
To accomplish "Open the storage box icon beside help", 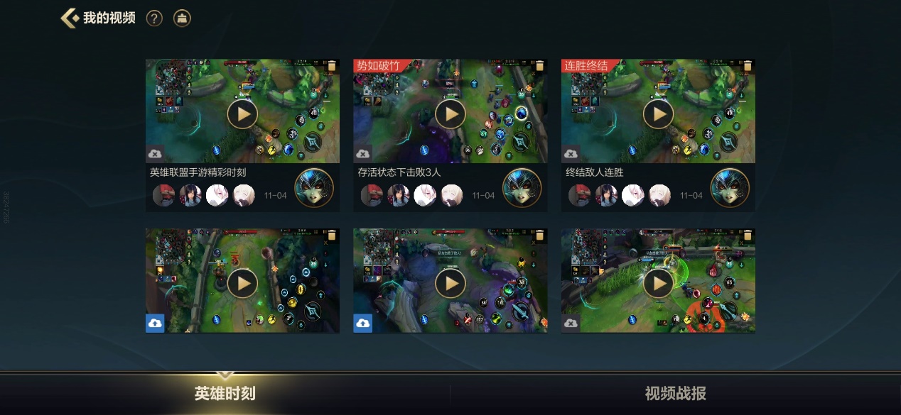I will [183, 18].
